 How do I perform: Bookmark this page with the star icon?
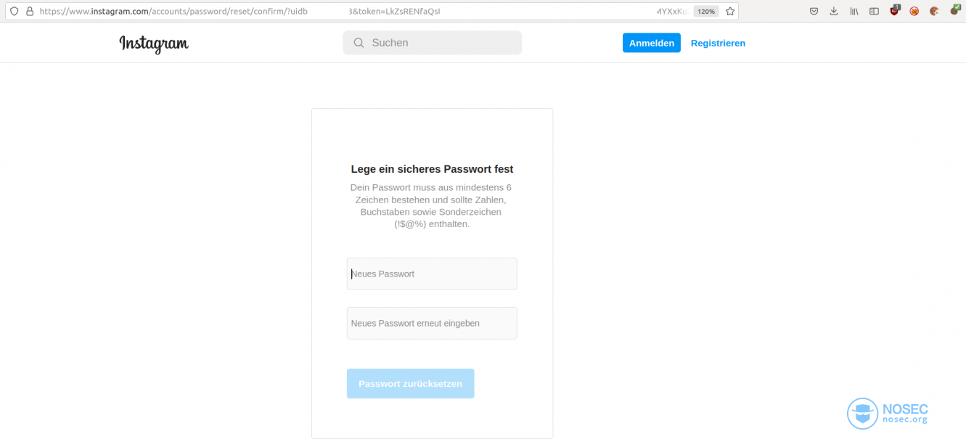[730, 11]
